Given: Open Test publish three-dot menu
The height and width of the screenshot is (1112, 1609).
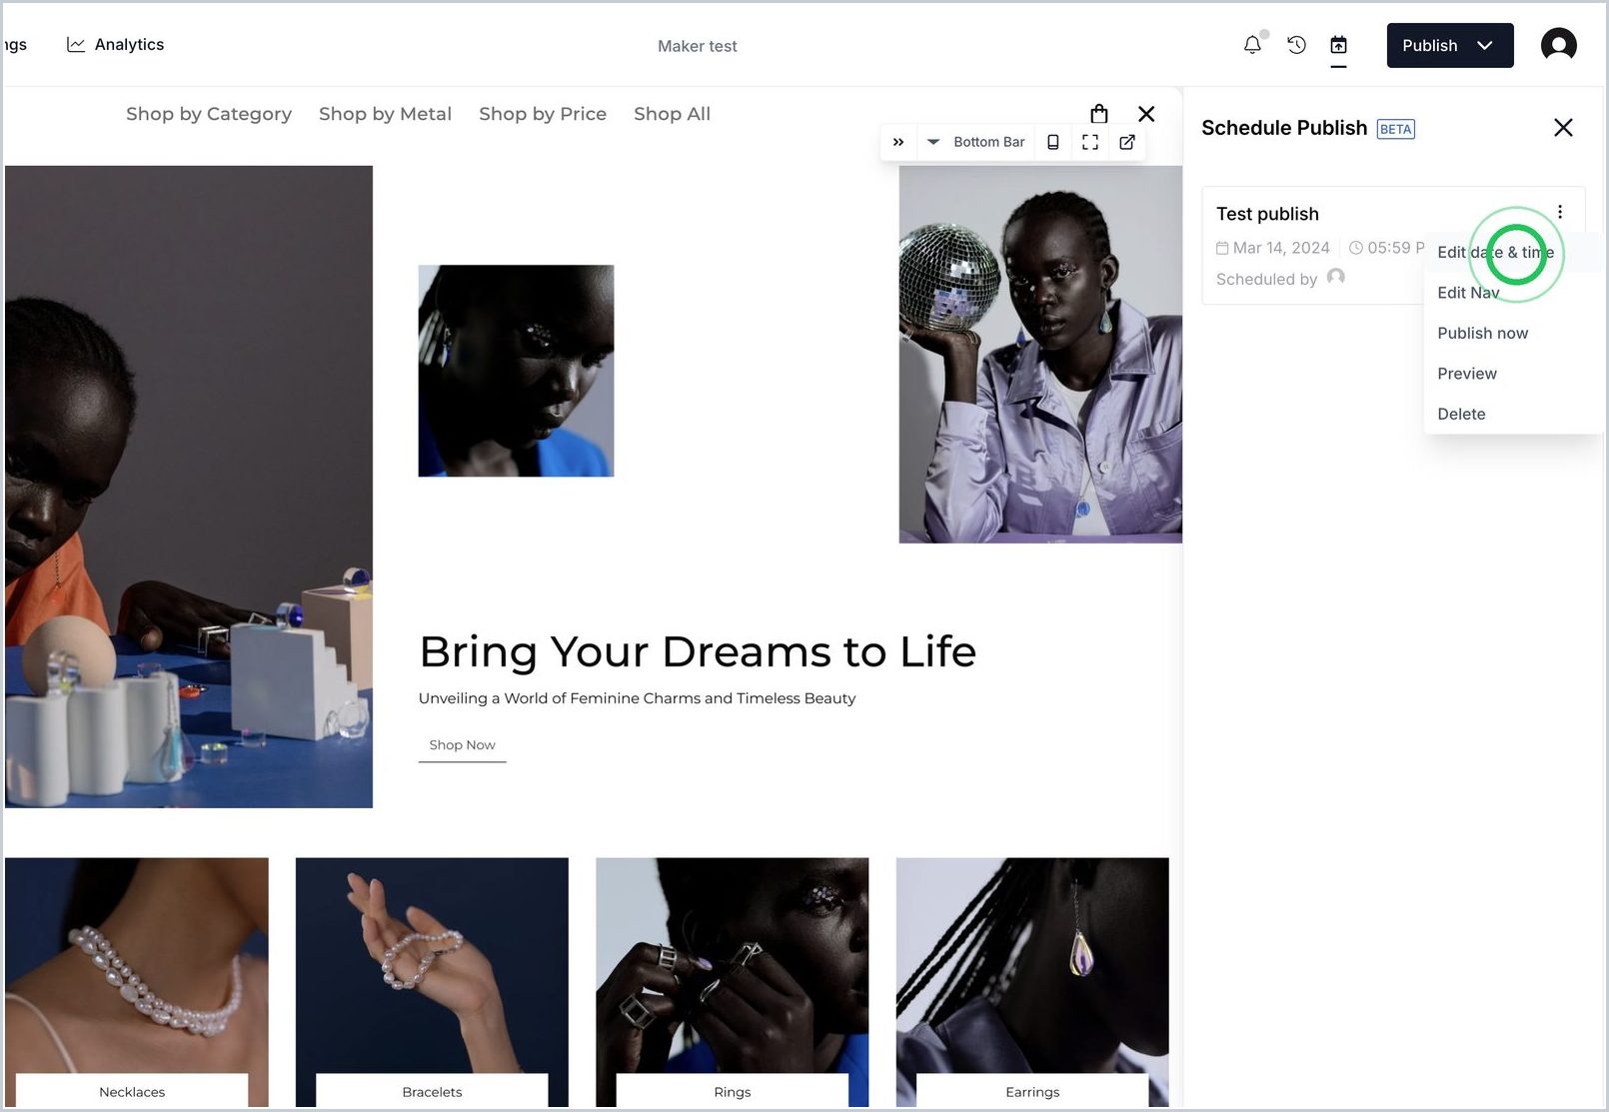Looking at the screenshot, I should coord(1560,212).
